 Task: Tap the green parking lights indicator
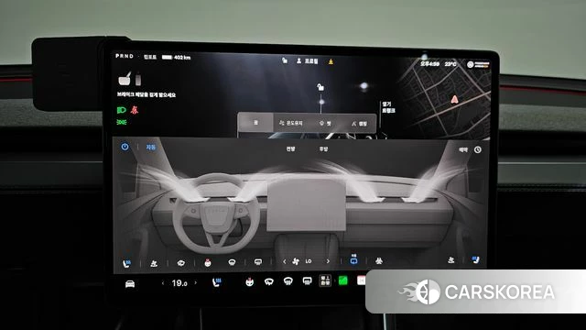click(x=122, y=122)
